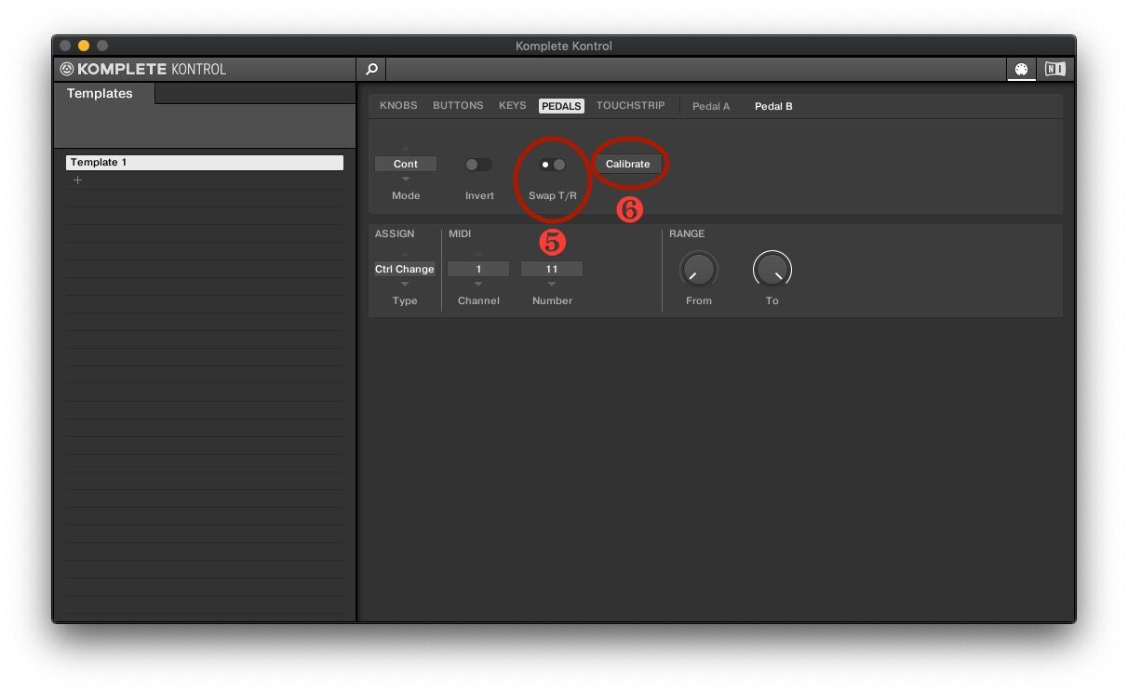Select Pedal B

tap(773, 106)
